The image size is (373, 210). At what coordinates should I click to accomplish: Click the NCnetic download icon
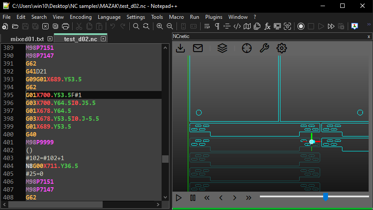[x=180, y=48]
